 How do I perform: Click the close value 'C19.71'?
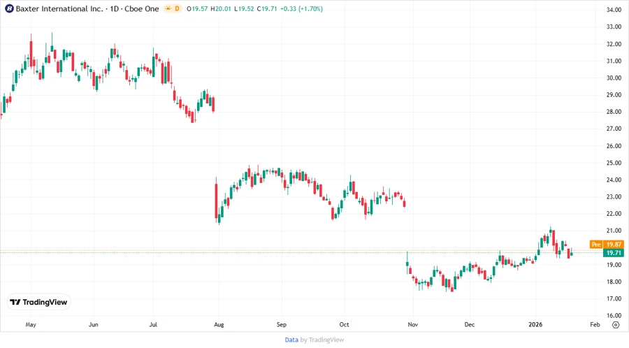267,8
